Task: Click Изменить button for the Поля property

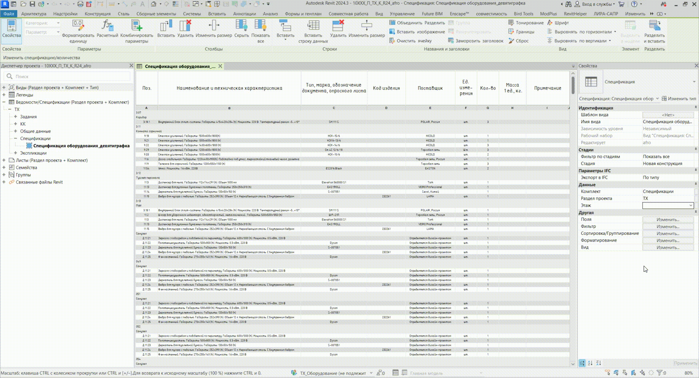Action: 668,220
